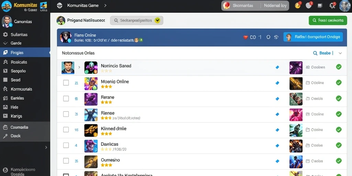Click the heart icon in top bar
352x176 pixels.
coord(309,5)
